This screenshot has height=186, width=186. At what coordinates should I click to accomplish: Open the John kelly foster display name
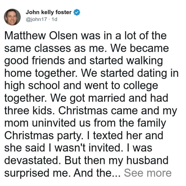(x=49, y=12)
